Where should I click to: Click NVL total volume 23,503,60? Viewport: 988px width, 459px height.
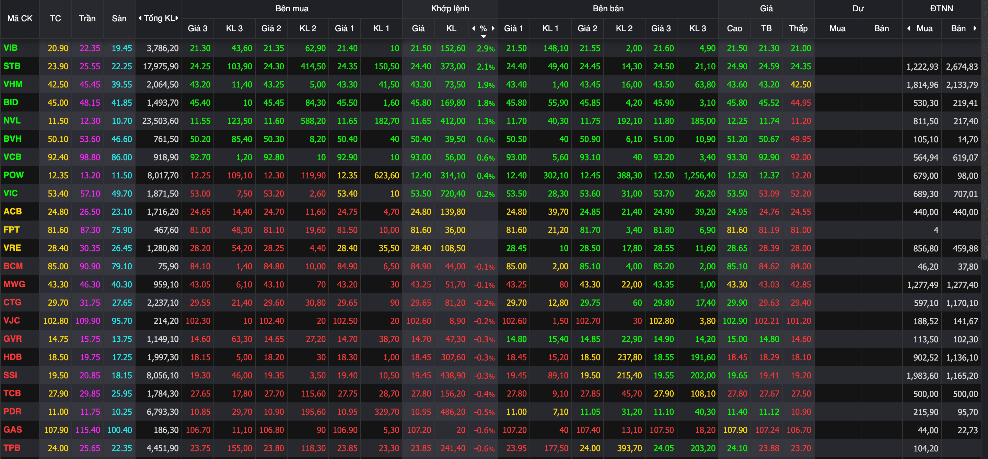[x=160, y=121]
